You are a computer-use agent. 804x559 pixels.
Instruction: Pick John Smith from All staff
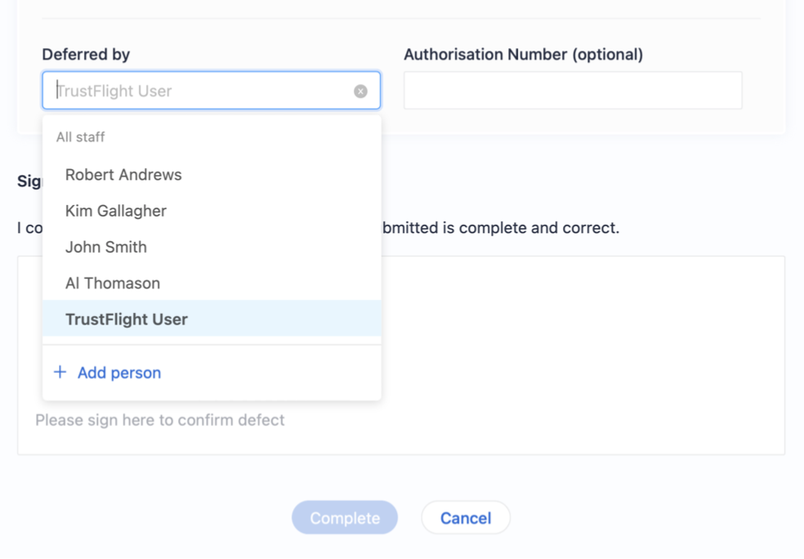106,247
